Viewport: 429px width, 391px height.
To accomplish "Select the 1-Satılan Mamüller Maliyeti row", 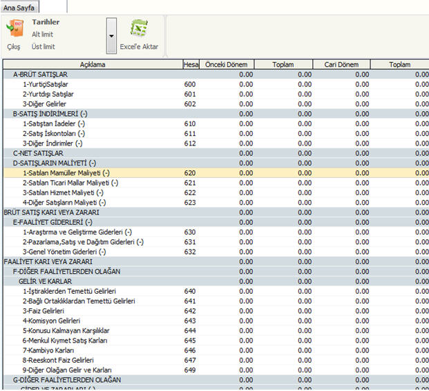I will (66, 173).
